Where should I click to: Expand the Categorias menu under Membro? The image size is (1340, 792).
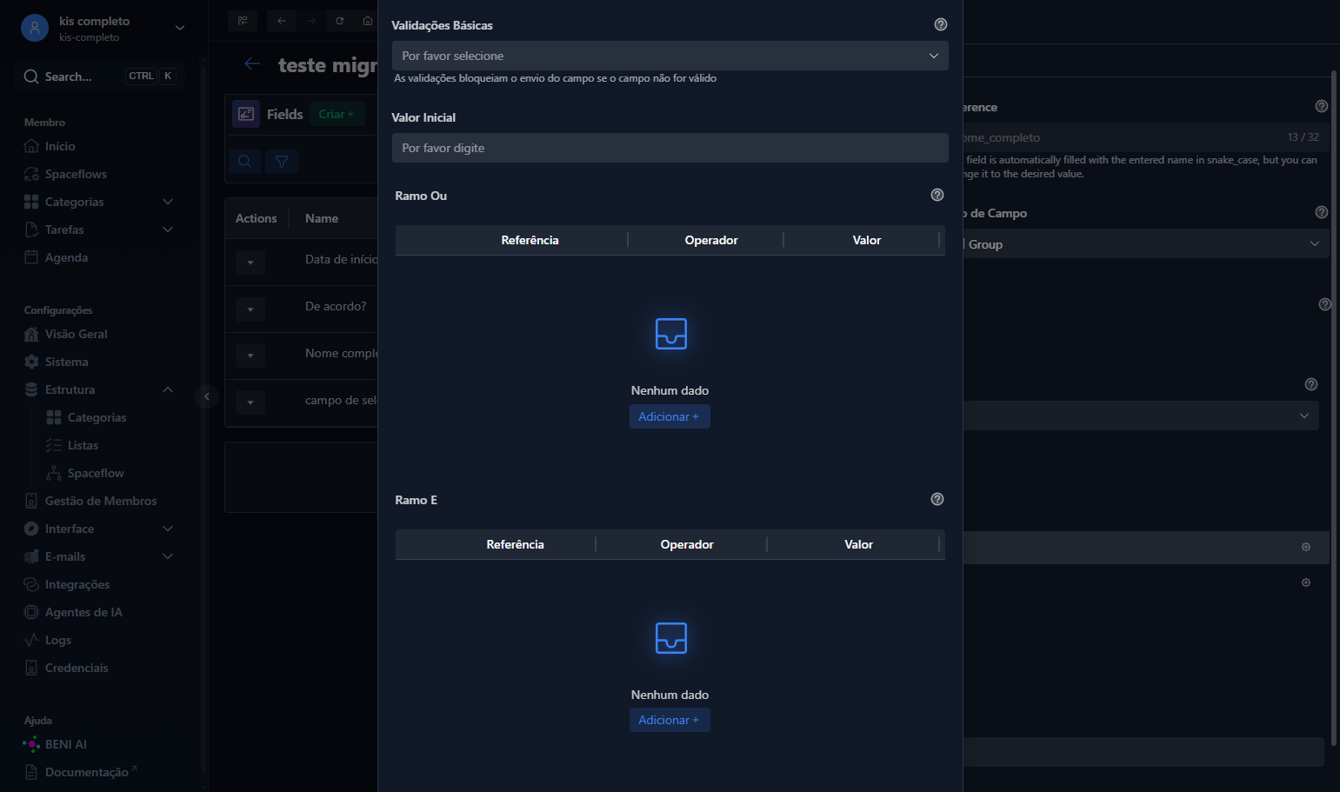pos(99,202)
